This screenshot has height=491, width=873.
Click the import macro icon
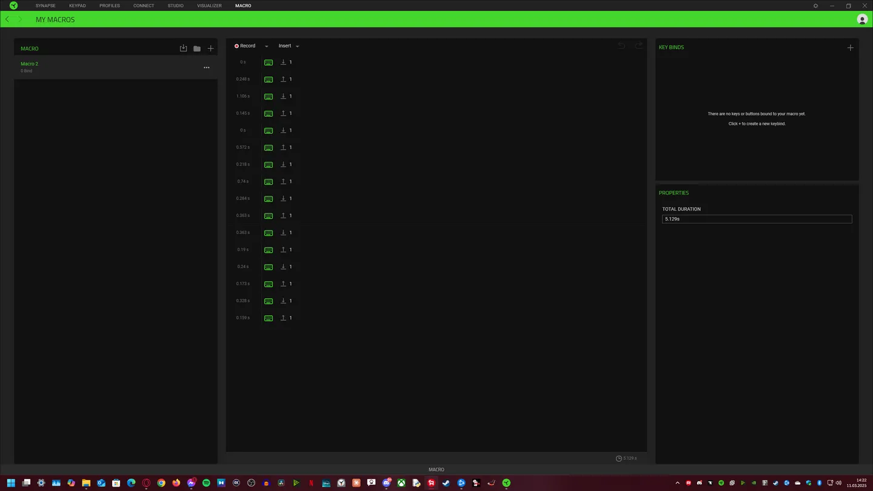coord(183,48)
